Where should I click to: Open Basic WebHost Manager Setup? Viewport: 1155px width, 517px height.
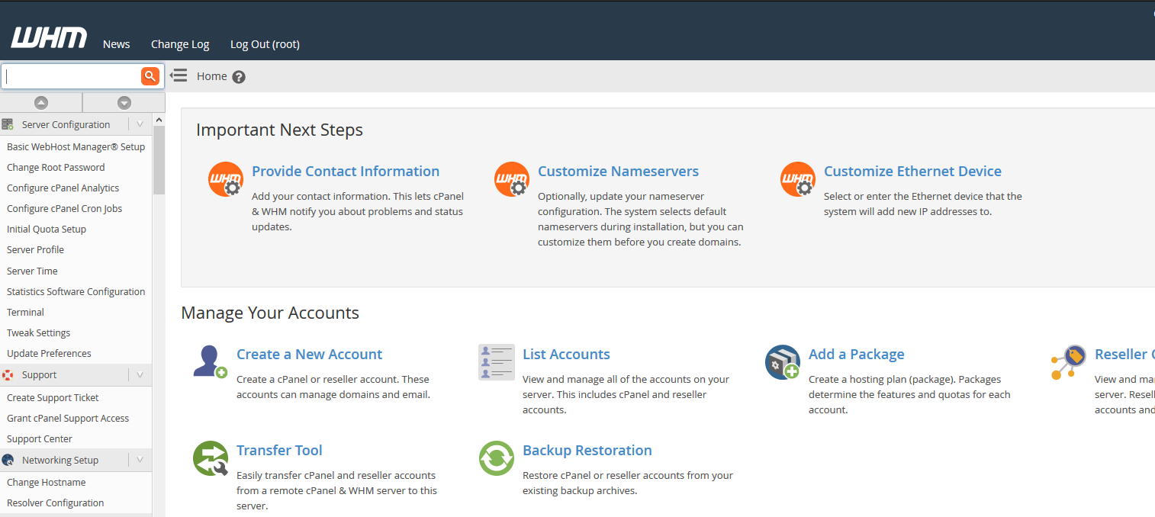pos(76,146)
